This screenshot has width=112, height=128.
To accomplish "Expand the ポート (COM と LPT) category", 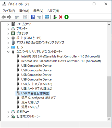I will [8, 38].
